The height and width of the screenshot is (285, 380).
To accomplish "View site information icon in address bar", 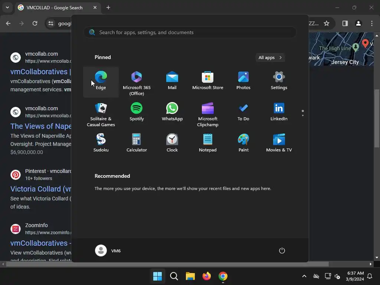I will [51, 23].
